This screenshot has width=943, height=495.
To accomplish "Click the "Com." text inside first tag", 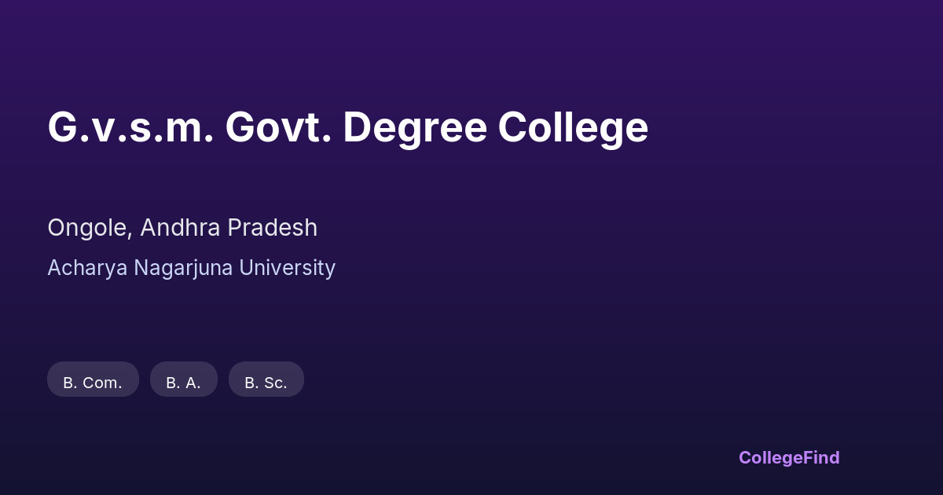I will tap(102, 383).
